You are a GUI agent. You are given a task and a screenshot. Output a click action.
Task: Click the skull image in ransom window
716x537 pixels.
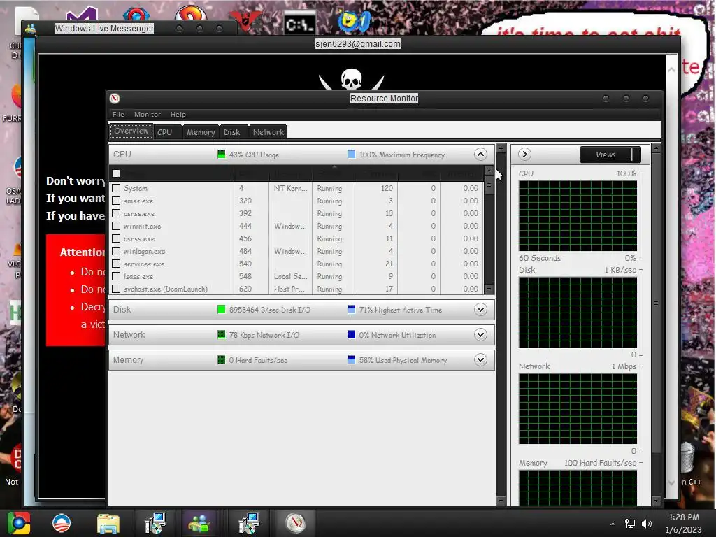(x=351, y=79)
